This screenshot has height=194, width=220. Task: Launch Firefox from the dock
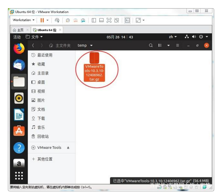click(19, 48)
